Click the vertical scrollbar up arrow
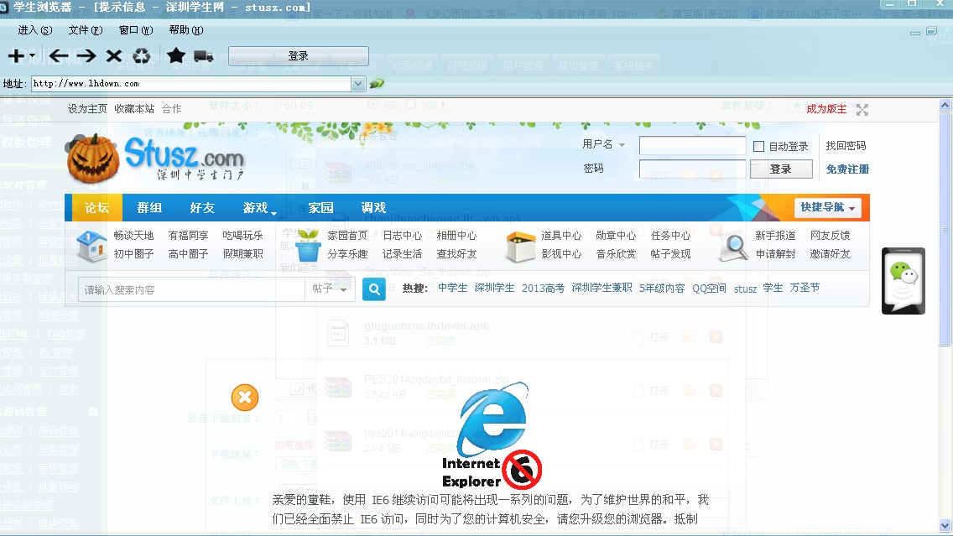 click(945, 105)
